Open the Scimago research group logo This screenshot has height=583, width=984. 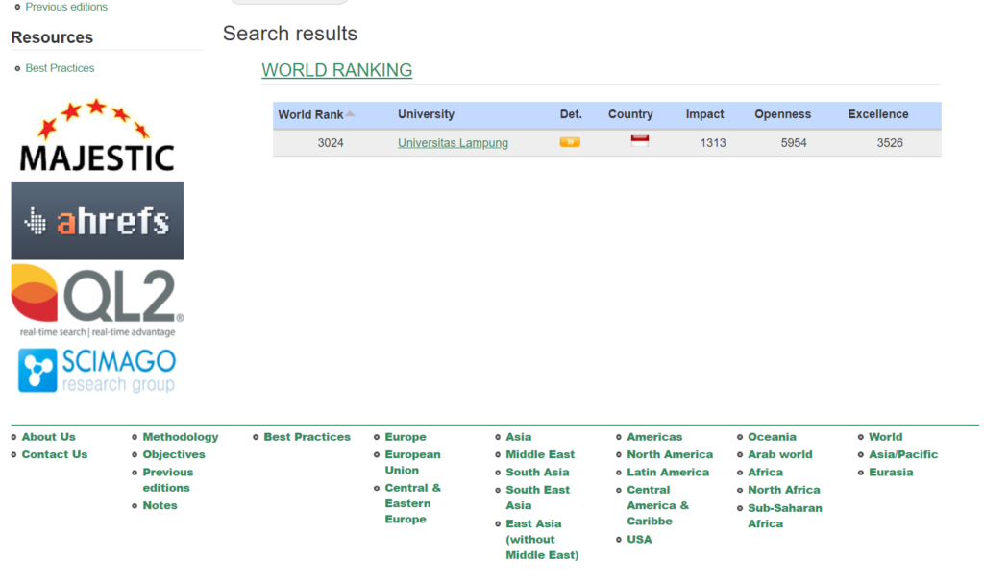[x=97, y=371]
